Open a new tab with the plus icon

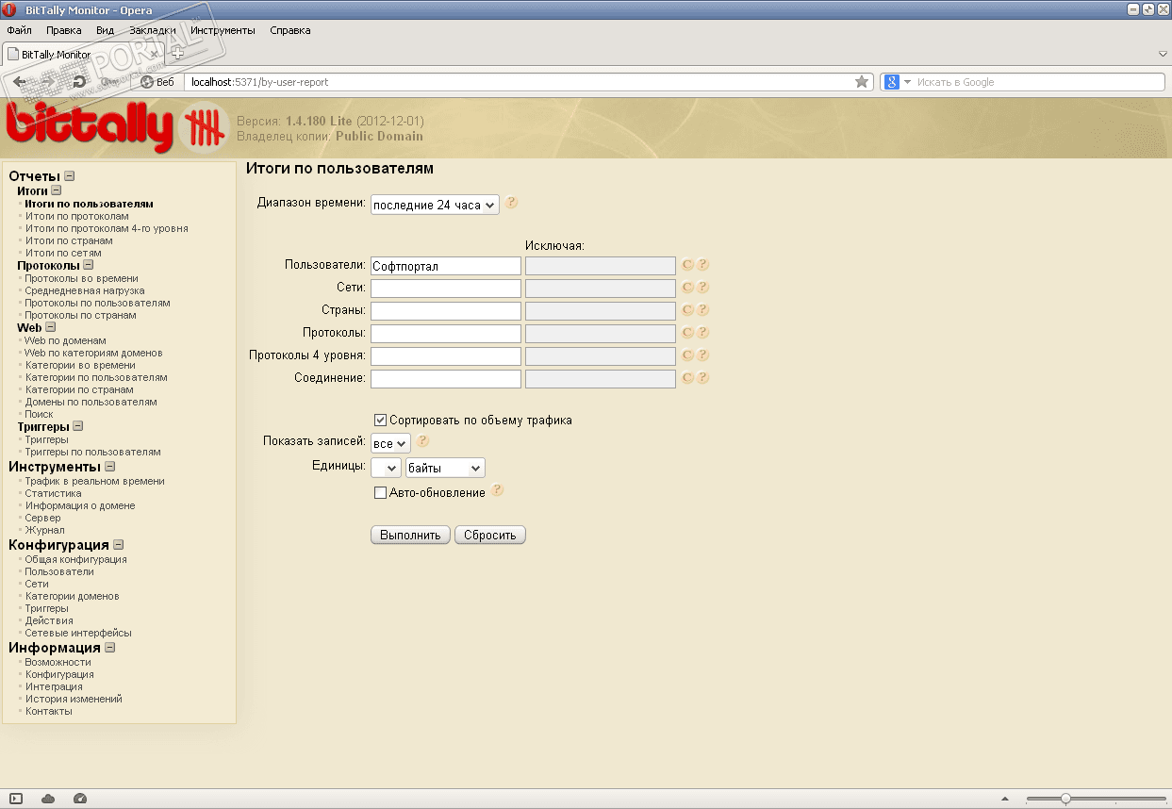[177, 54]
